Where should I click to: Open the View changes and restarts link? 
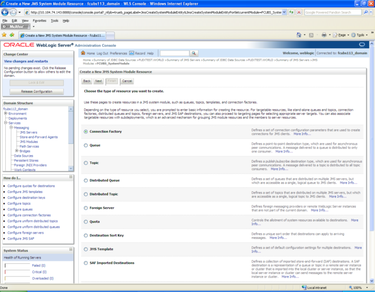(26, 61)
